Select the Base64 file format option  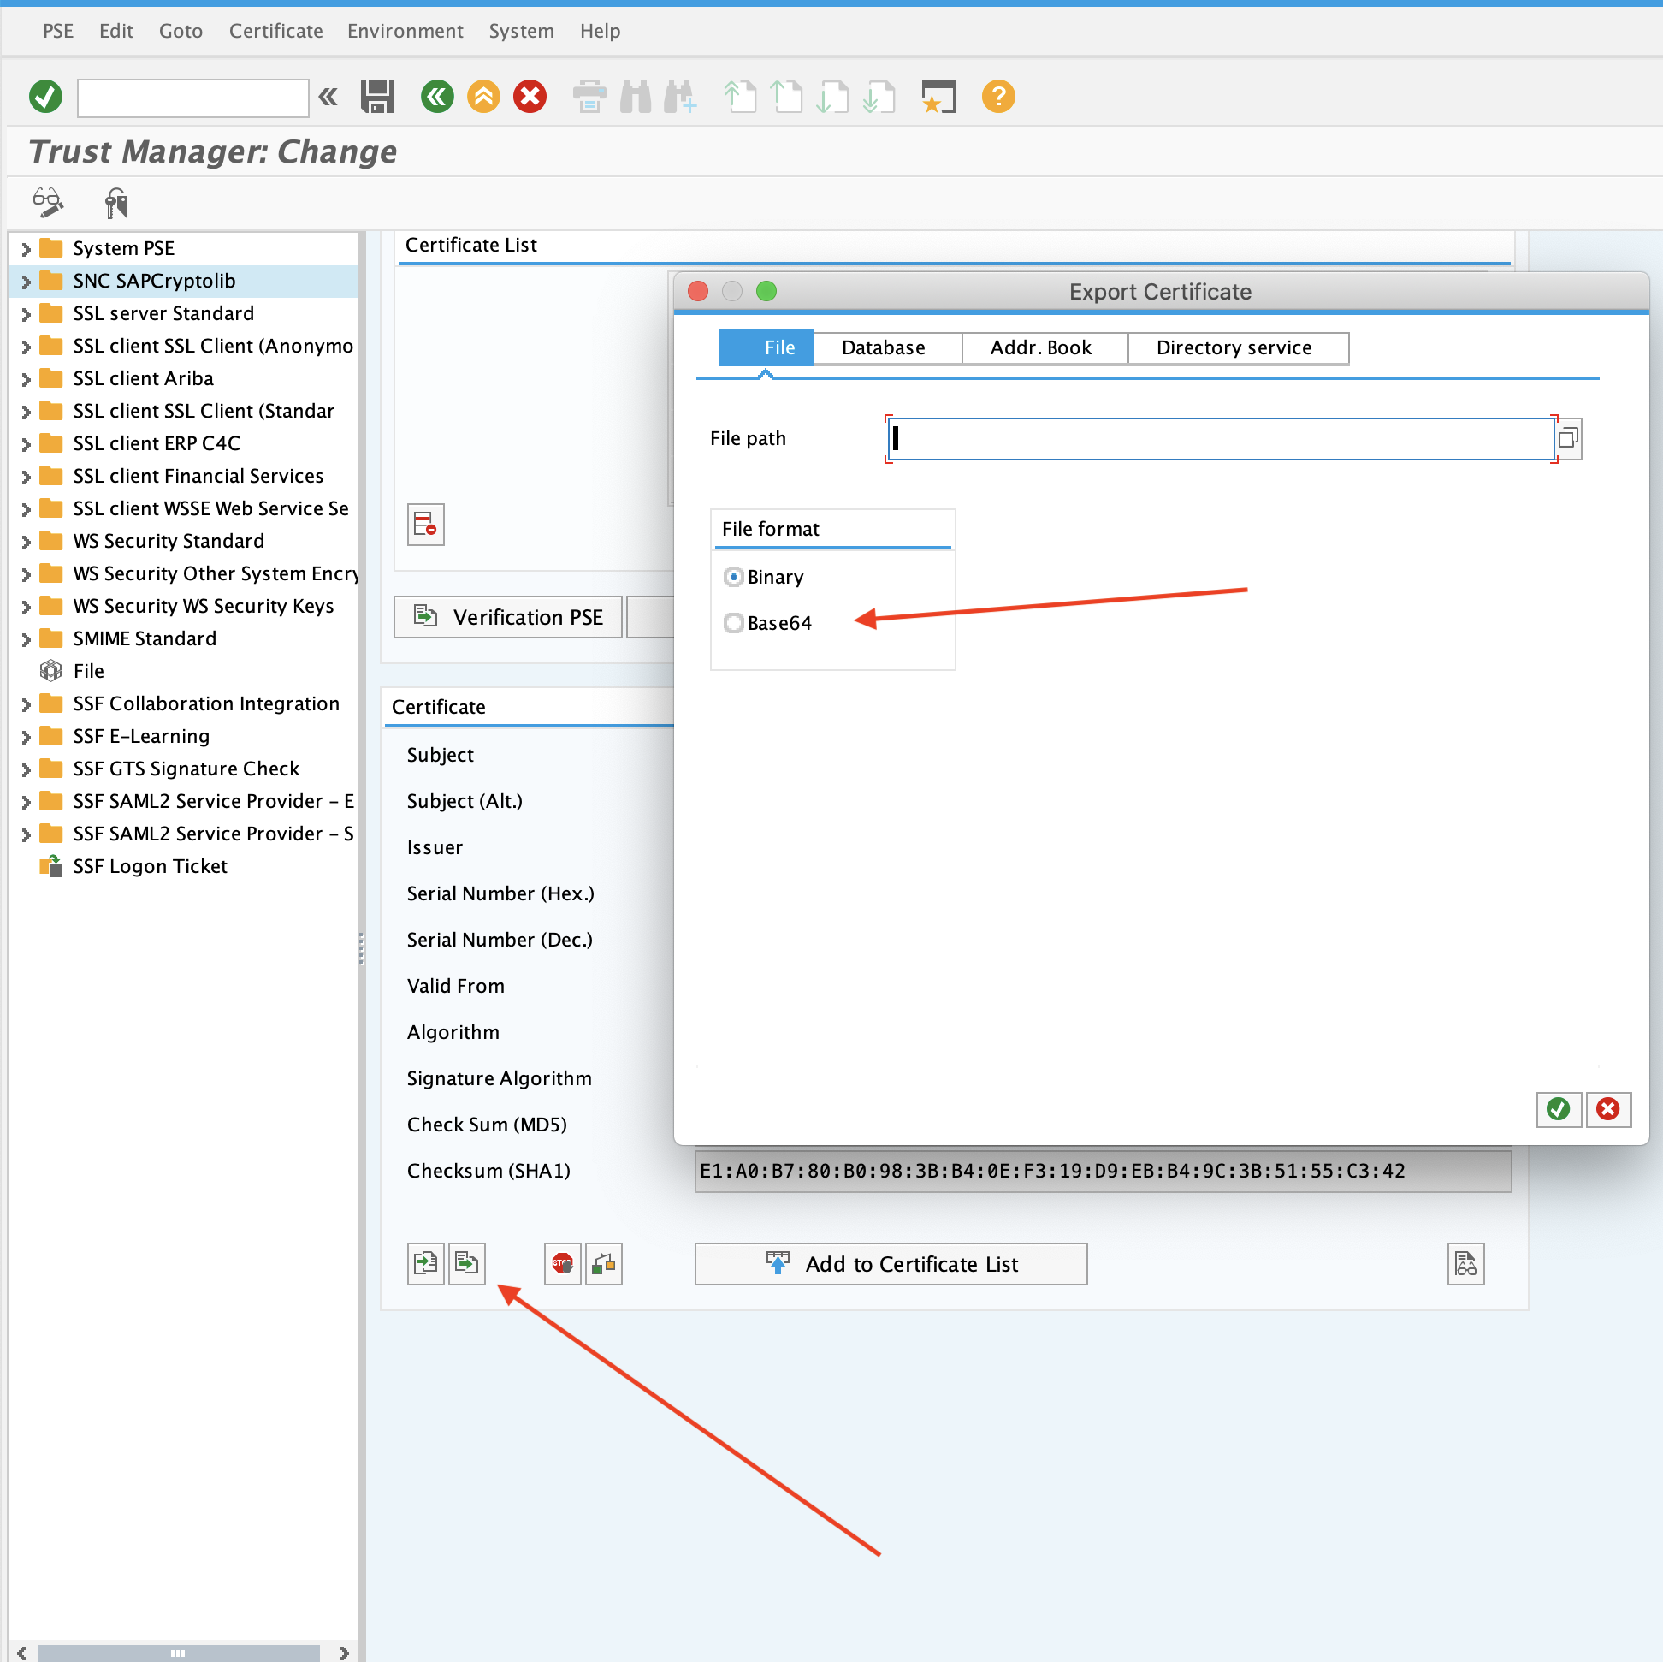click(733, 622)
